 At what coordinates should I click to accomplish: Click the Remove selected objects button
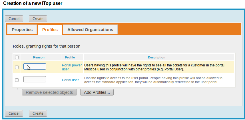point(49,92)
